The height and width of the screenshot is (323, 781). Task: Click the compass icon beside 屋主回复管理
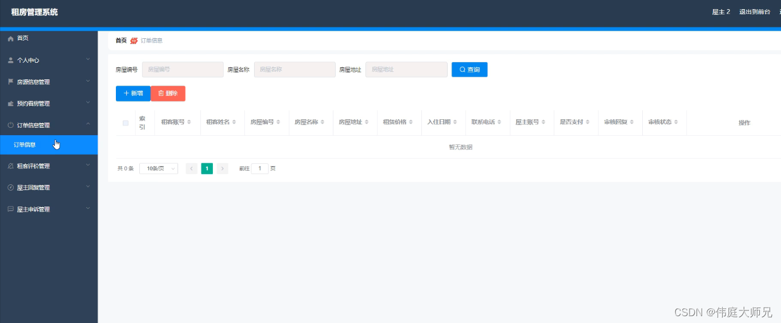coord(10,188)
